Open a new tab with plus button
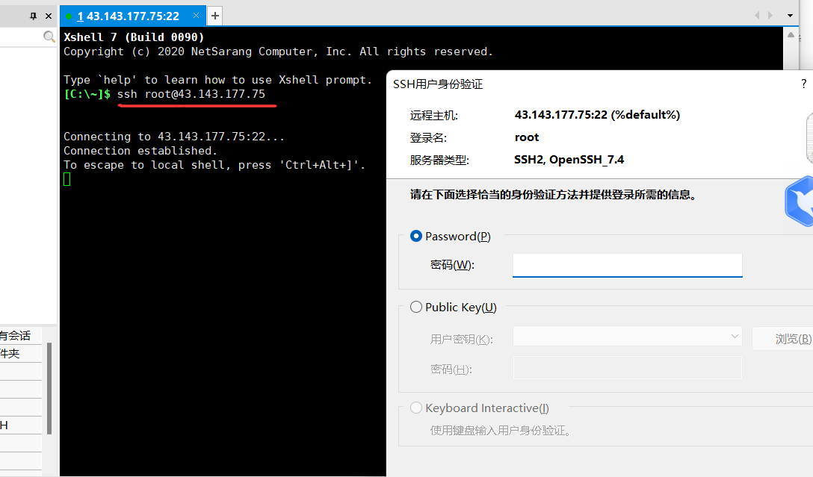 point(215,16)
